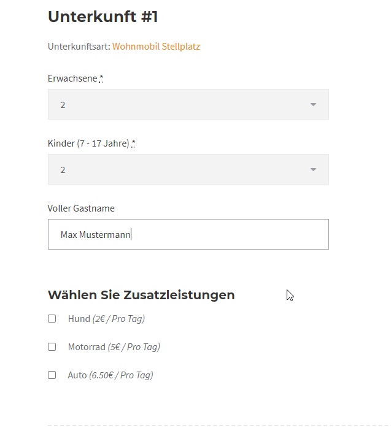Click the Erwachsene field label

tap(72, 78)
